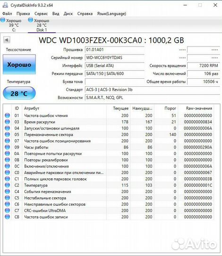Open the Файл menu
The width and height of the screenshot is (222, 256).
click(x=7, y=14)
